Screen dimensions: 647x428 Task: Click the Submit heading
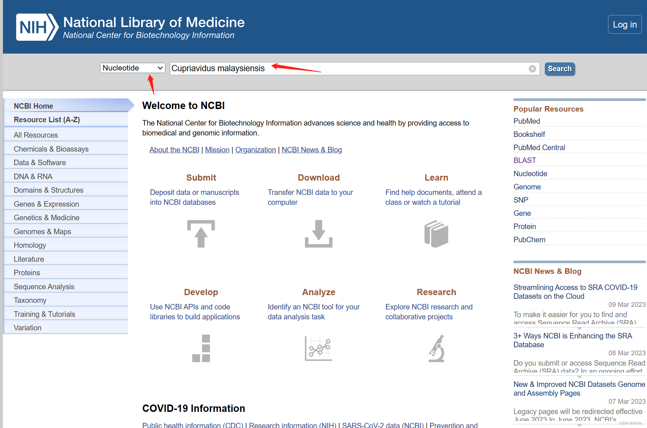[201, 178]
